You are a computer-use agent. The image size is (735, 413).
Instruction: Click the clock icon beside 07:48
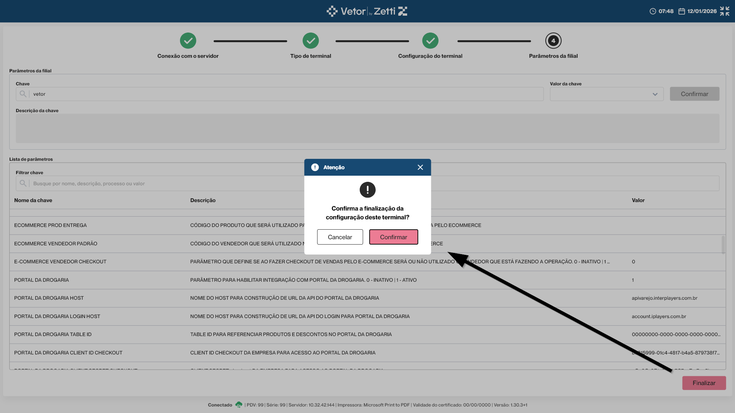click(x=653, y=11)
